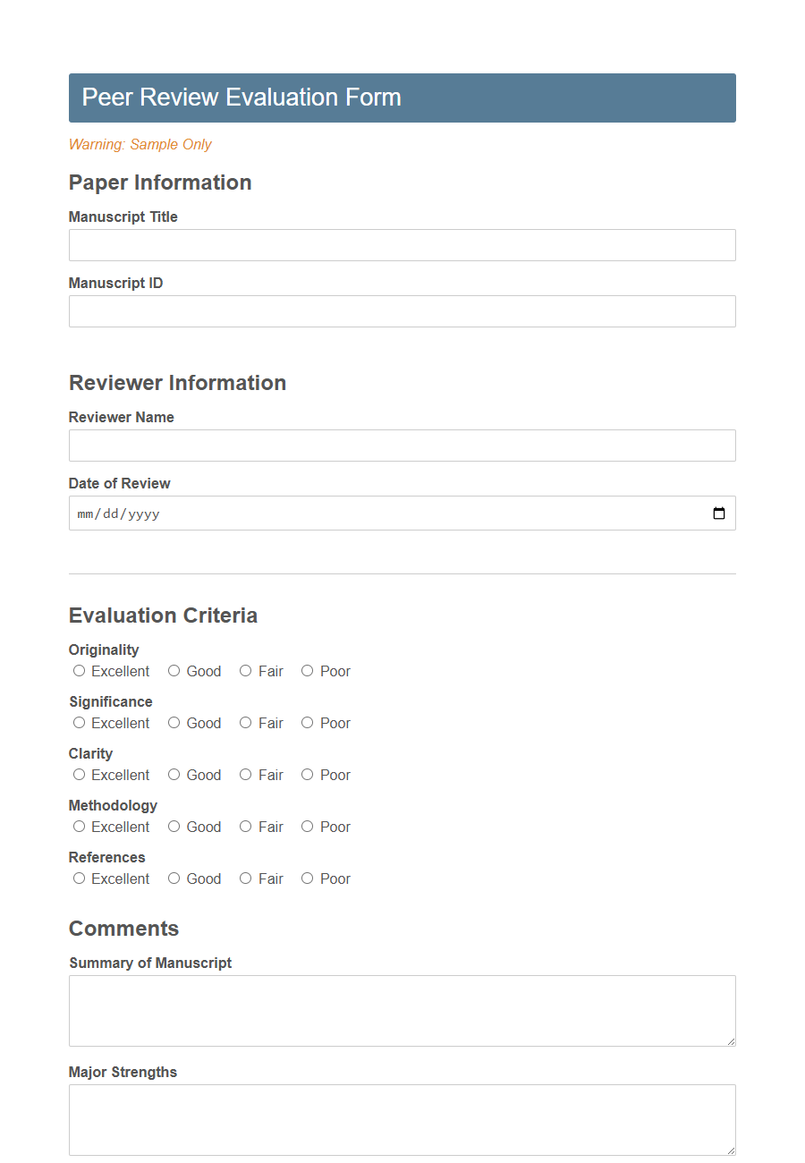Screen dimensions: 805x1163
Task: Click the Manuscript ID input field
Action: [402, 310]
